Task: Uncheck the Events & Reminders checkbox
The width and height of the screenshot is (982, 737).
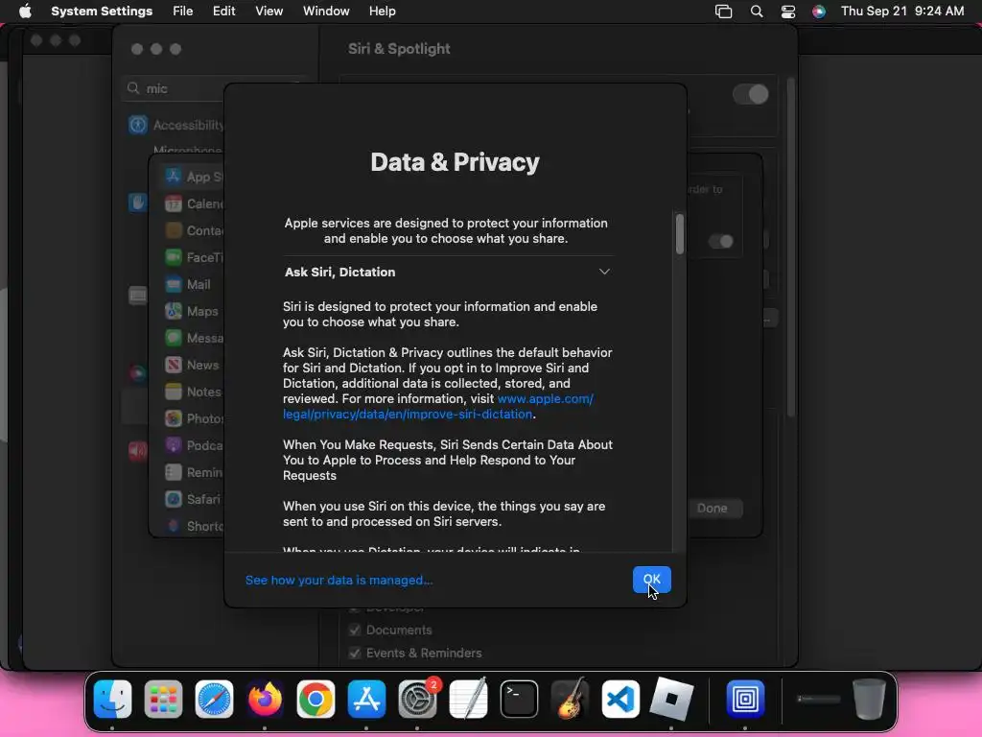Action: point(355,653)
